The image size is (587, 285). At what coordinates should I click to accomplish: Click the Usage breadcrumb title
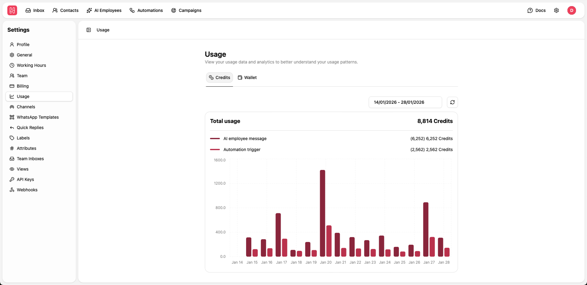point(103,30)
